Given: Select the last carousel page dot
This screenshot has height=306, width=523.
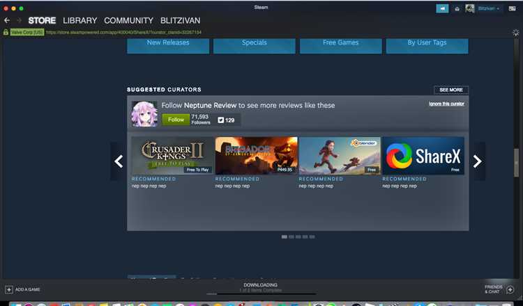Looking at the screenshot, I should coord(312,237).
